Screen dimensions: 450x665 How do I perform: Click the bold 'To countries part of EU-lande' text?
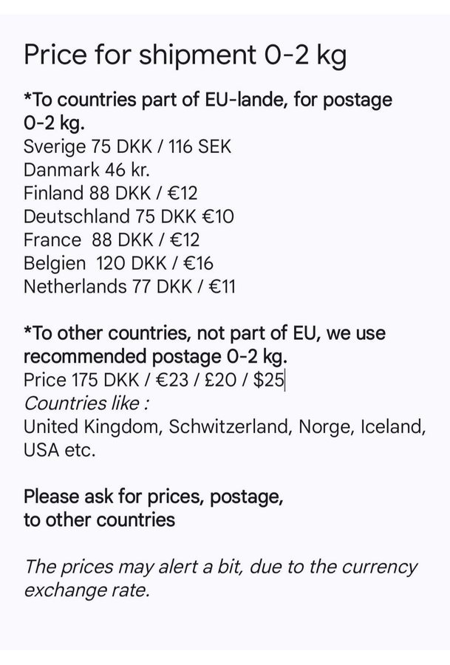(160, 100)
